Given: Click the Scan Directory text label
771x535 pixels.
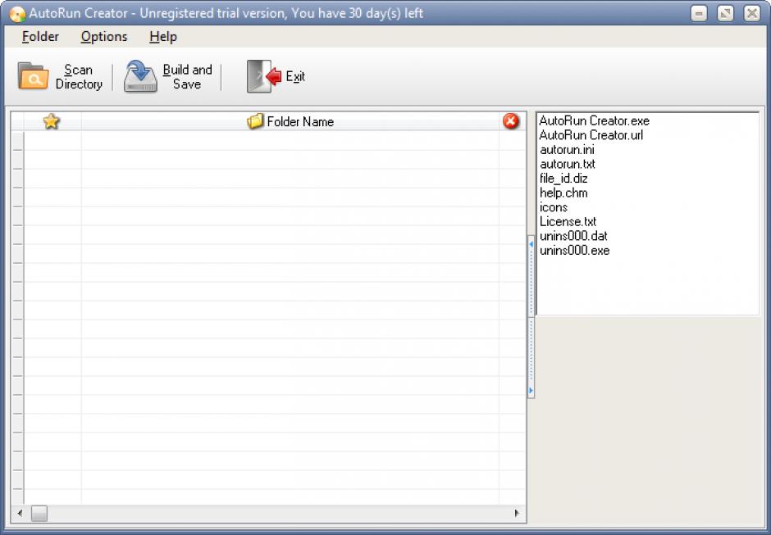Looking at the screenshot, I should point(79,77).
